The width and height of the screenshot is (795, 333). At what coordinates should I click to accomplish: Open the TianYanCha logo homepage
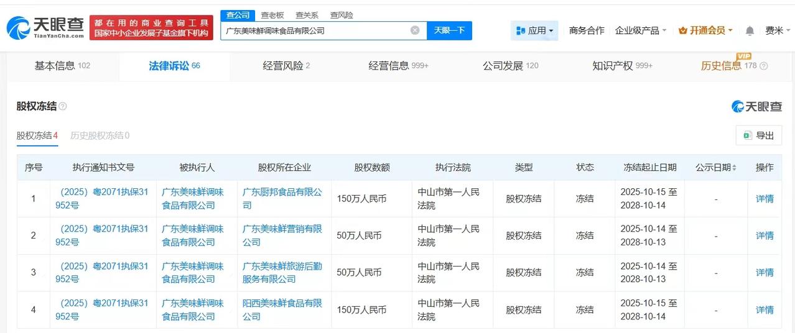(45, 28)
